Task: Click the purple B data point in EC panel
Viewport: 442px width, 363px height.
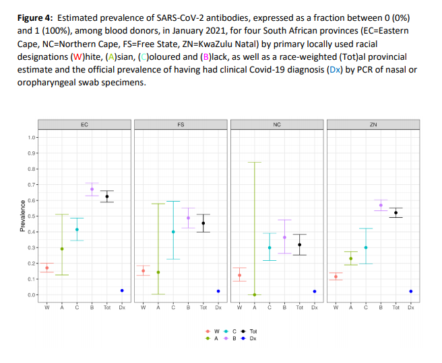Action: pos(92,189)
